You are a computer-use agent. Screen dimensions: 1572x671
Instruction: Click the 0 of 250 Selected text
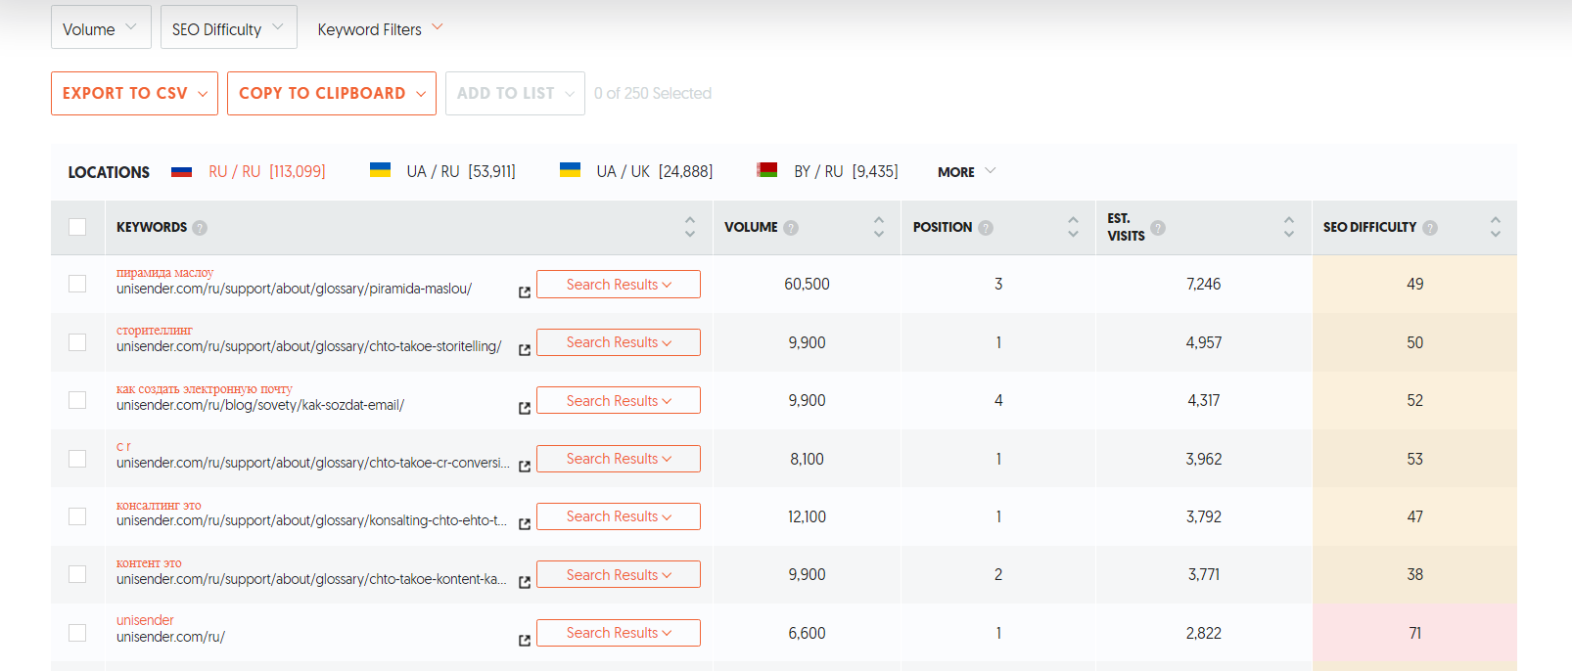[x=653, y=93]
